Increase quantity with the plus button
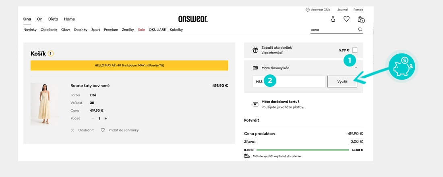This screenshot has height=177, width=443. coord(106,119)
